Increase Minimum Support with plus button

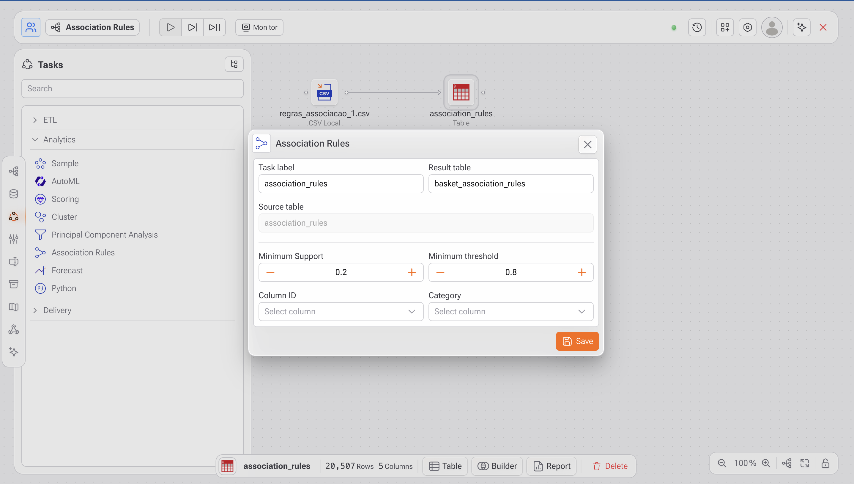[412, 272]
